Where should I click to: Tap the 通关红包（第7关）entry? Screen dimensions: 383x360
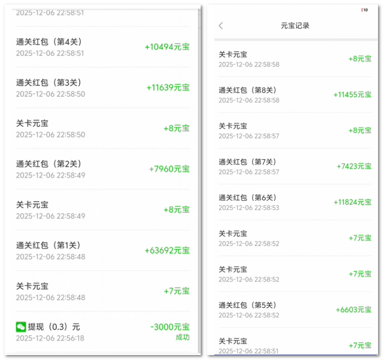pos(248,162)
